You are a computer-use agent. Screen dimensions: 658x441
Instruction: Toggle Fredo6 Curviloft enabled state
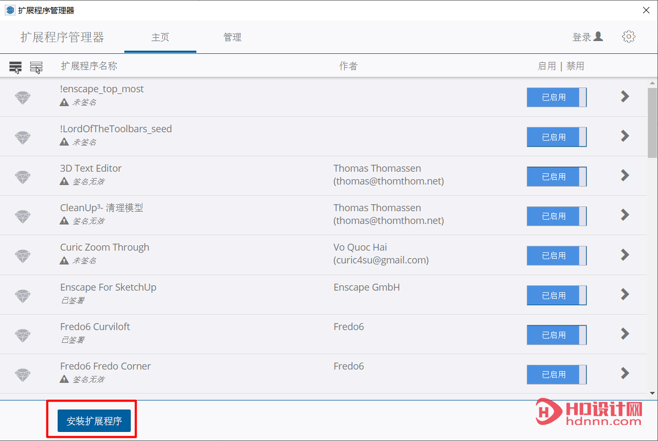pos(557,335)
